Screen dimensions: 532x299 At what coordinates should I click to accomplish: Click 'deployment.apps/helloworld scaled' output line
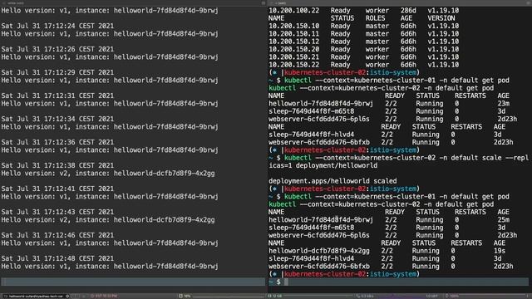[x=332, y=181]
